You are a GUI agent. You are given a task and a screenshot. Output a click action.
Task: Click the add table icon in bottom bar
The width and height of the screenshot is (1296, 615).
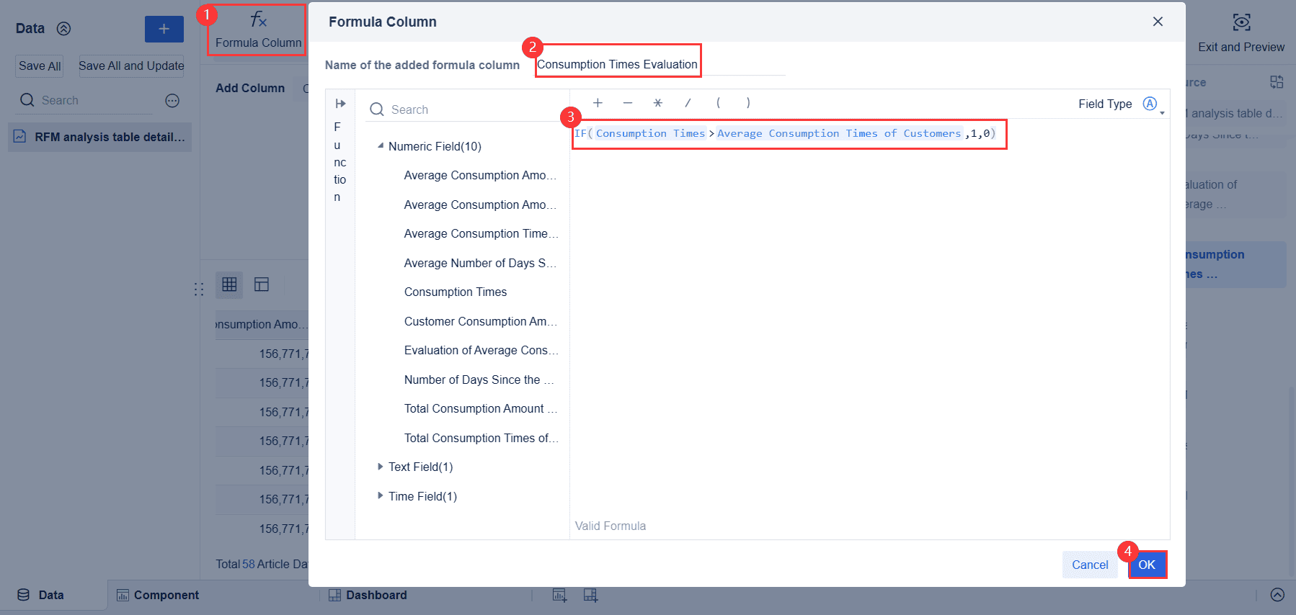click(590, 595)
